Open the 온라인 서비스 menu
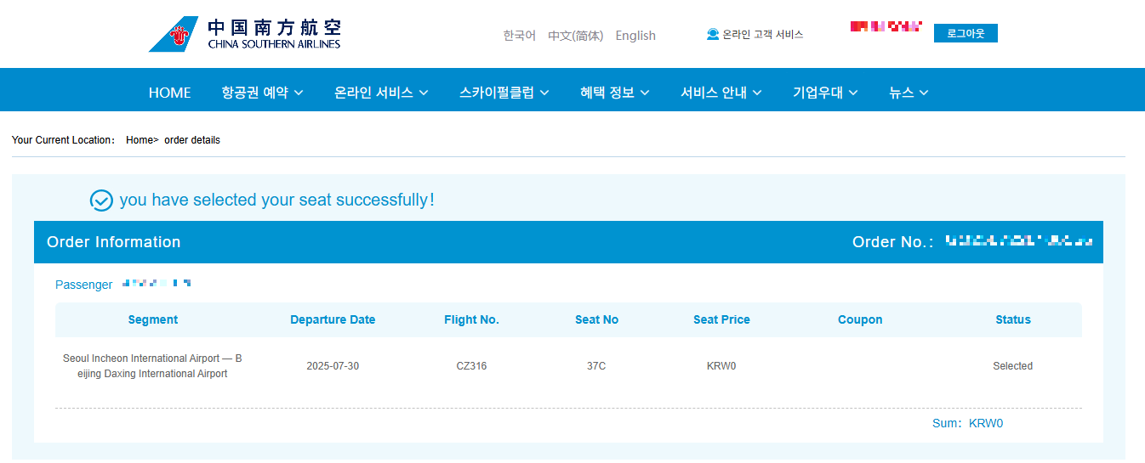Viewport: 1145px width, 463px height. [381, 93]
